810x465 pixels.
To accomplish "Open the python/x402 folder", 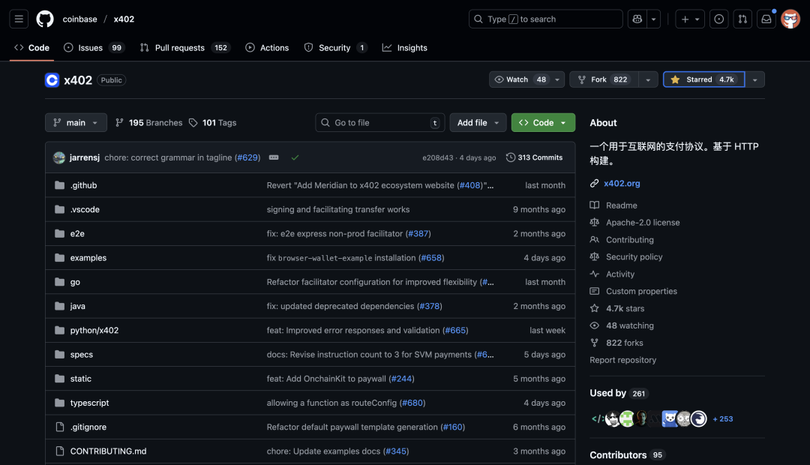I will click(x=94, y=330).
